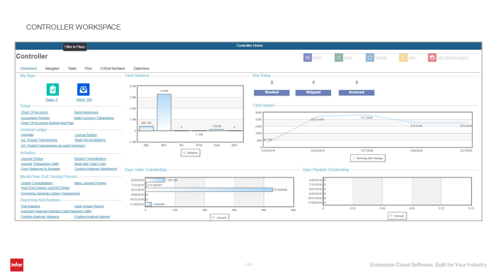Click the 8/31/2019 bar in Days Sales Outstanding
The image size is (497, 279).
pos(209,190)
